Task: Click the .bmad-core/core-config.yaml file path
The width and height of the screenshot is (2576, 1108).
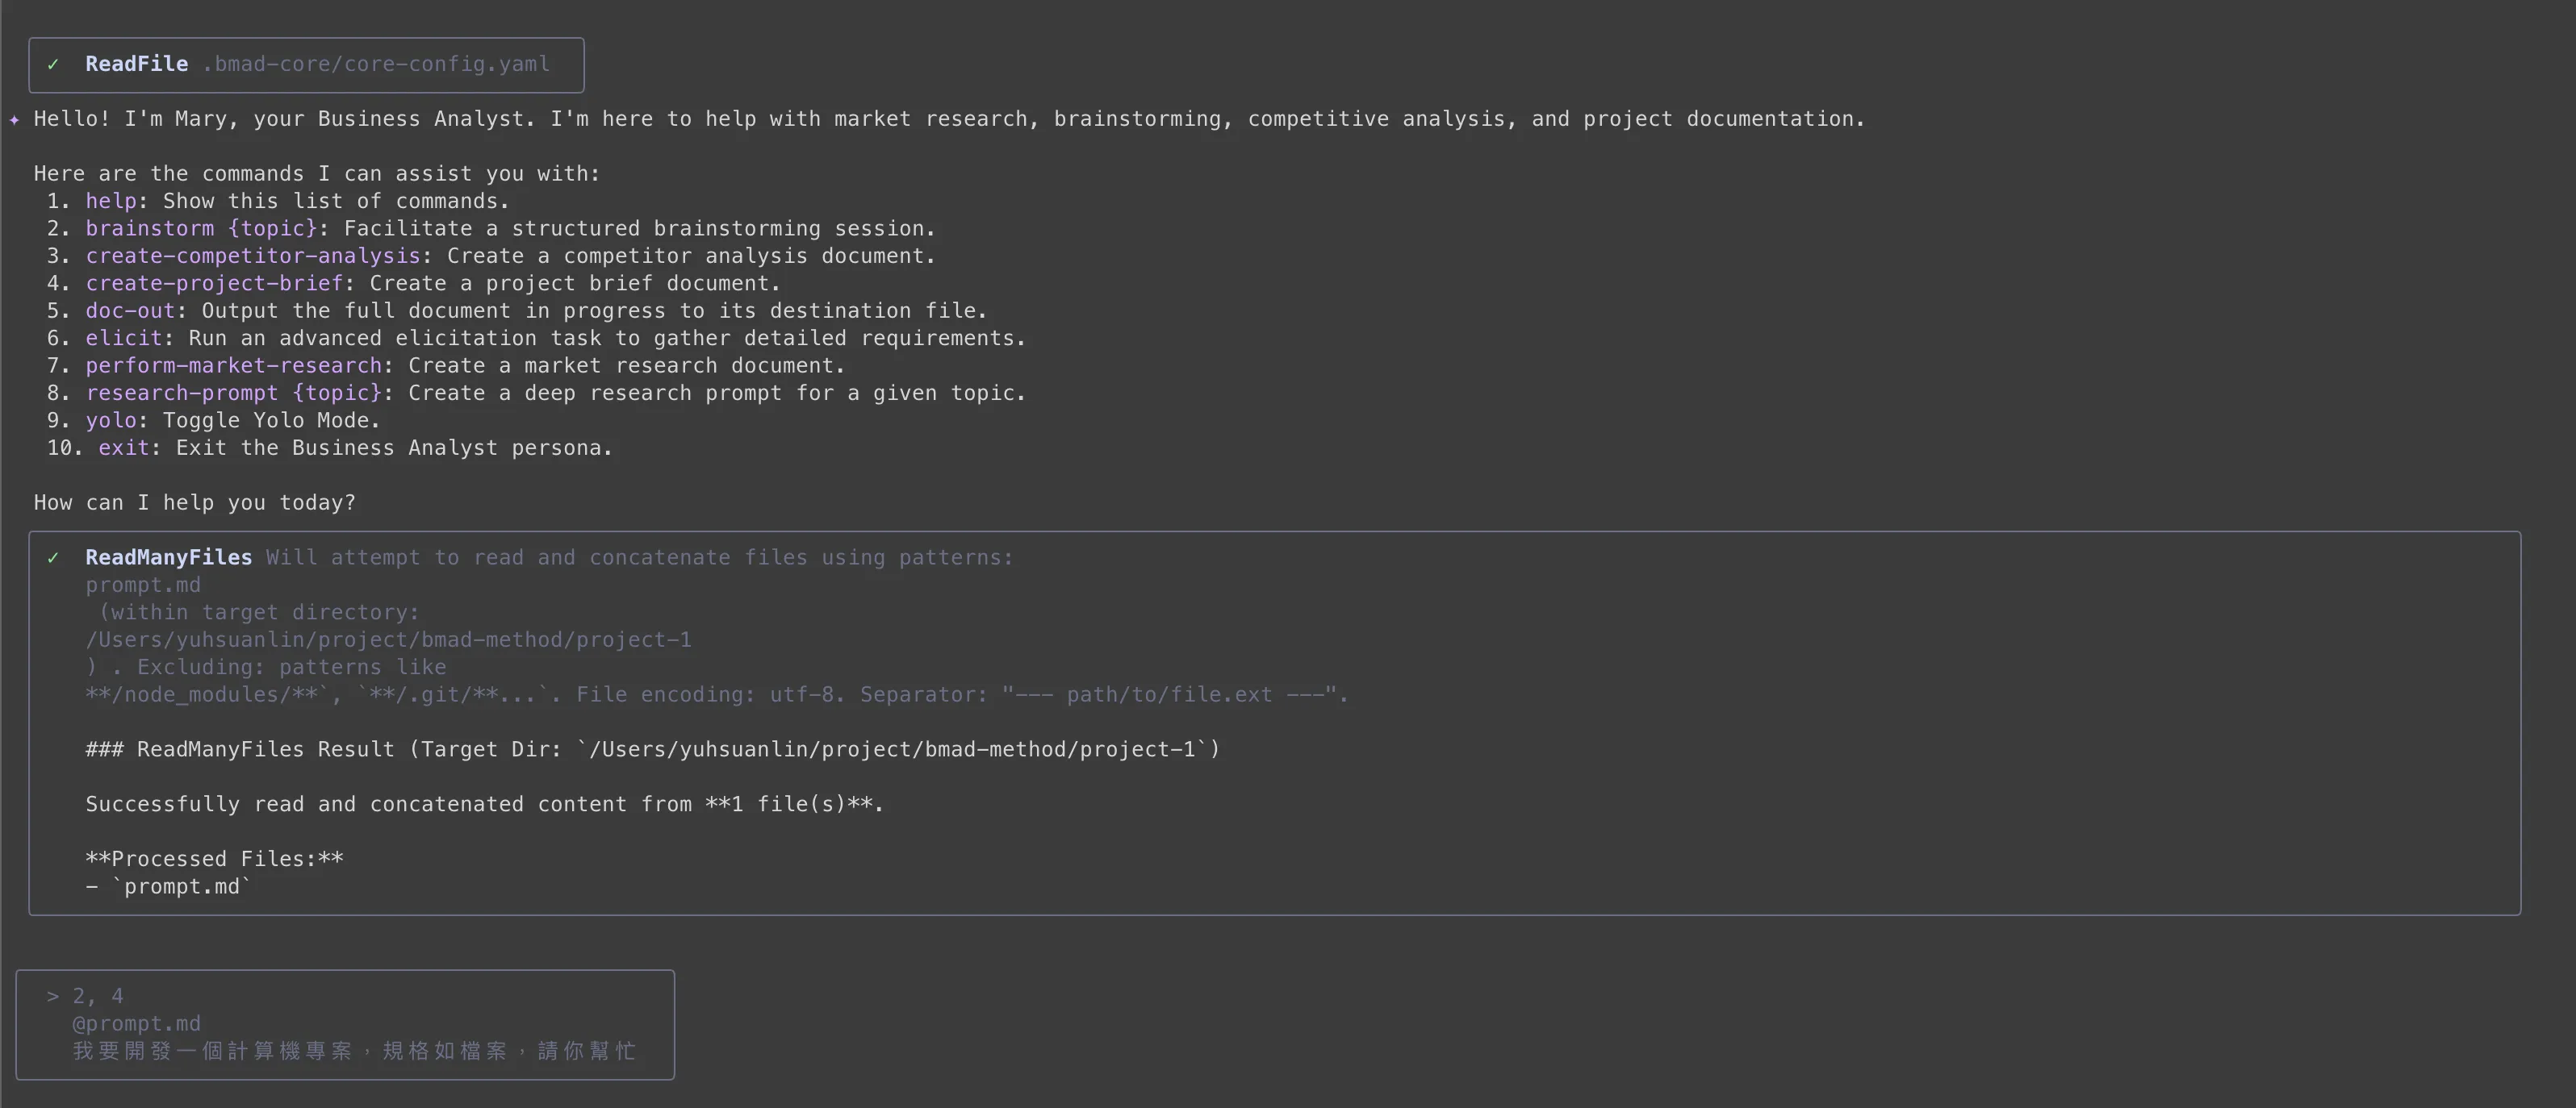Action: (376, 64)
